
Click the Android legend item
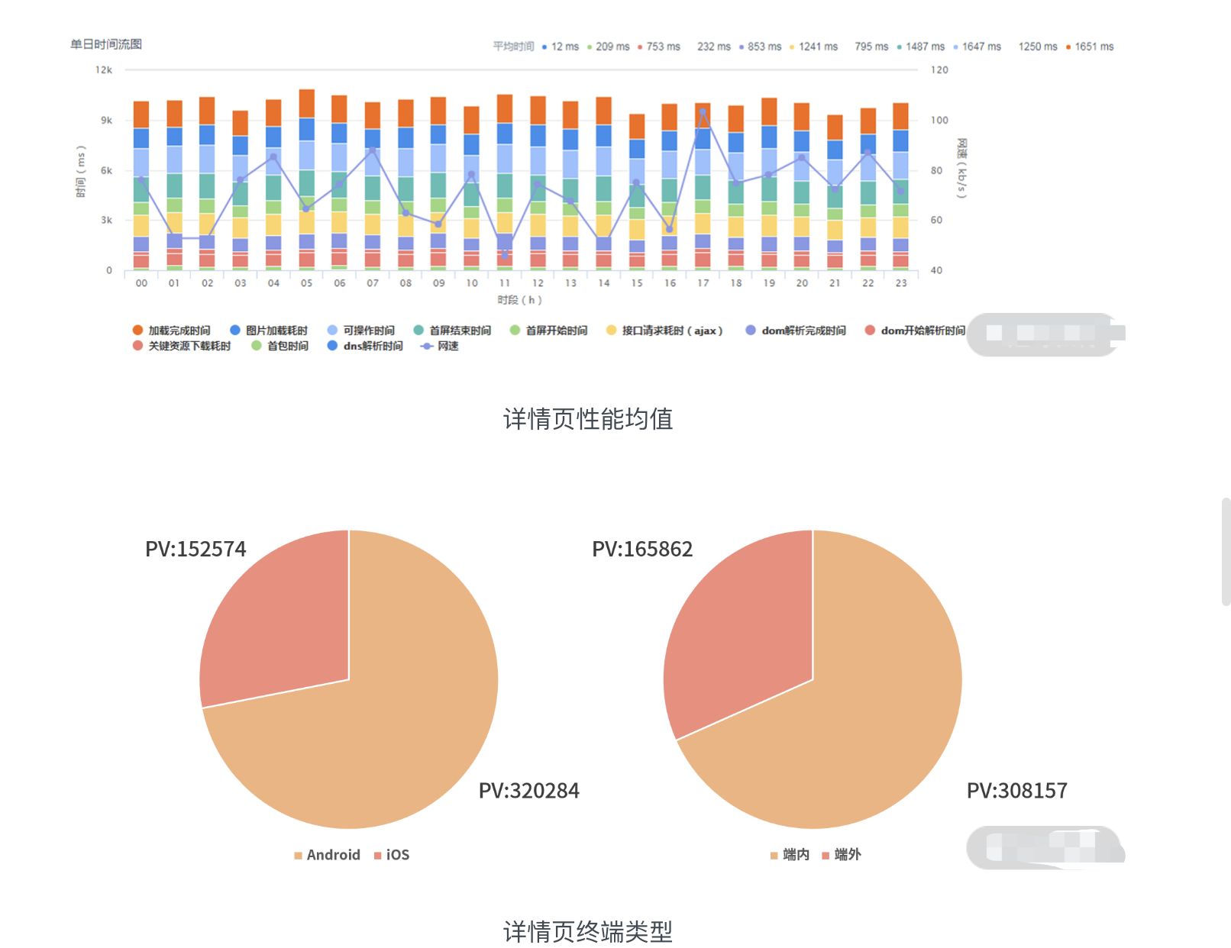coord(327,855)
